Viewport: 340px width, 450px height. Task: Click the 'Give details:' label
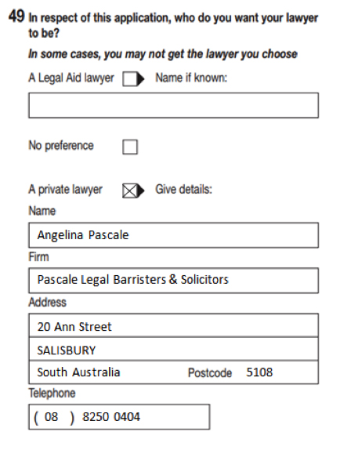tap(184, 190)
